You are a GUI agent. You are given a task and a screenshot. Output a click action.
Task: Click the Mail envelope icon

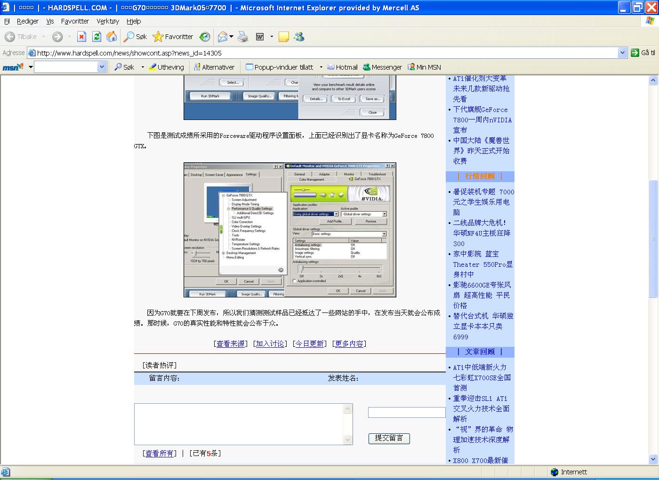click(223, 37)
